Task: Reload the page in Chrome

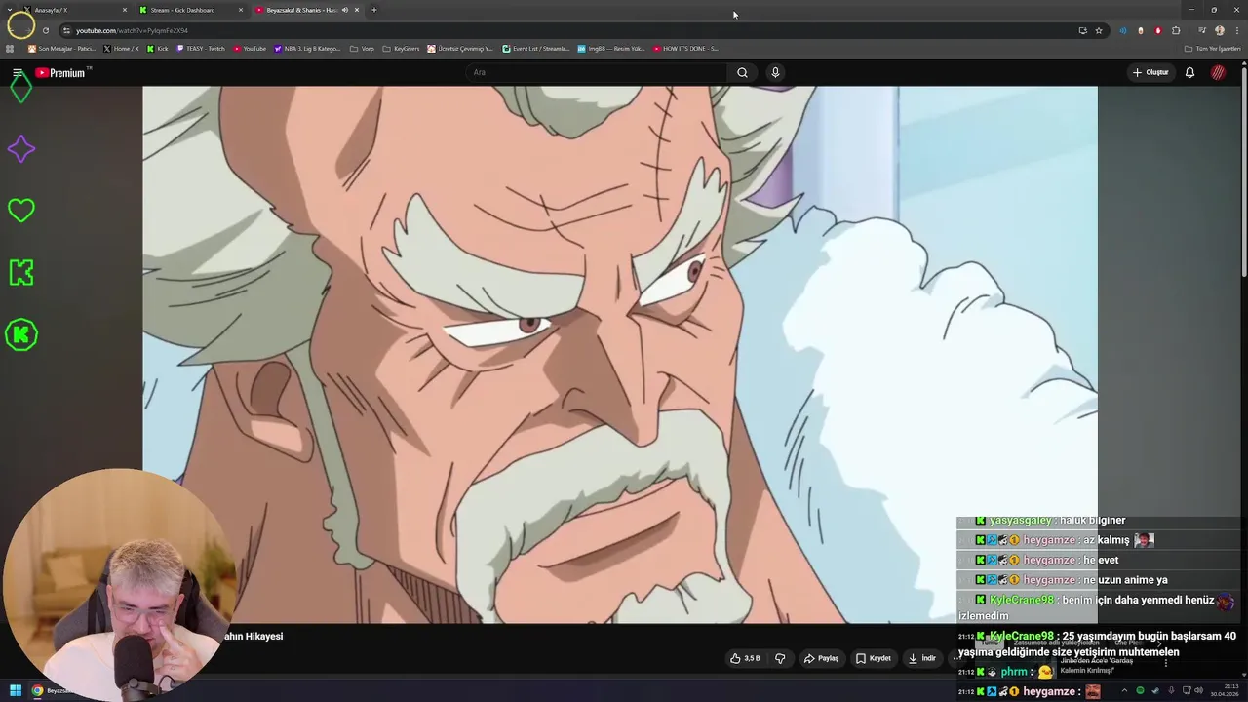Action: tap(45, 30)
